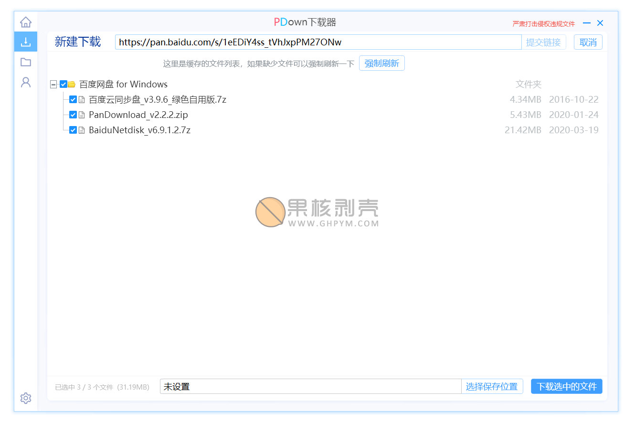Click the 这里是缓存的文件列表 hint text
The width and height of the screenshot is (635, 424).
(259, 64)
